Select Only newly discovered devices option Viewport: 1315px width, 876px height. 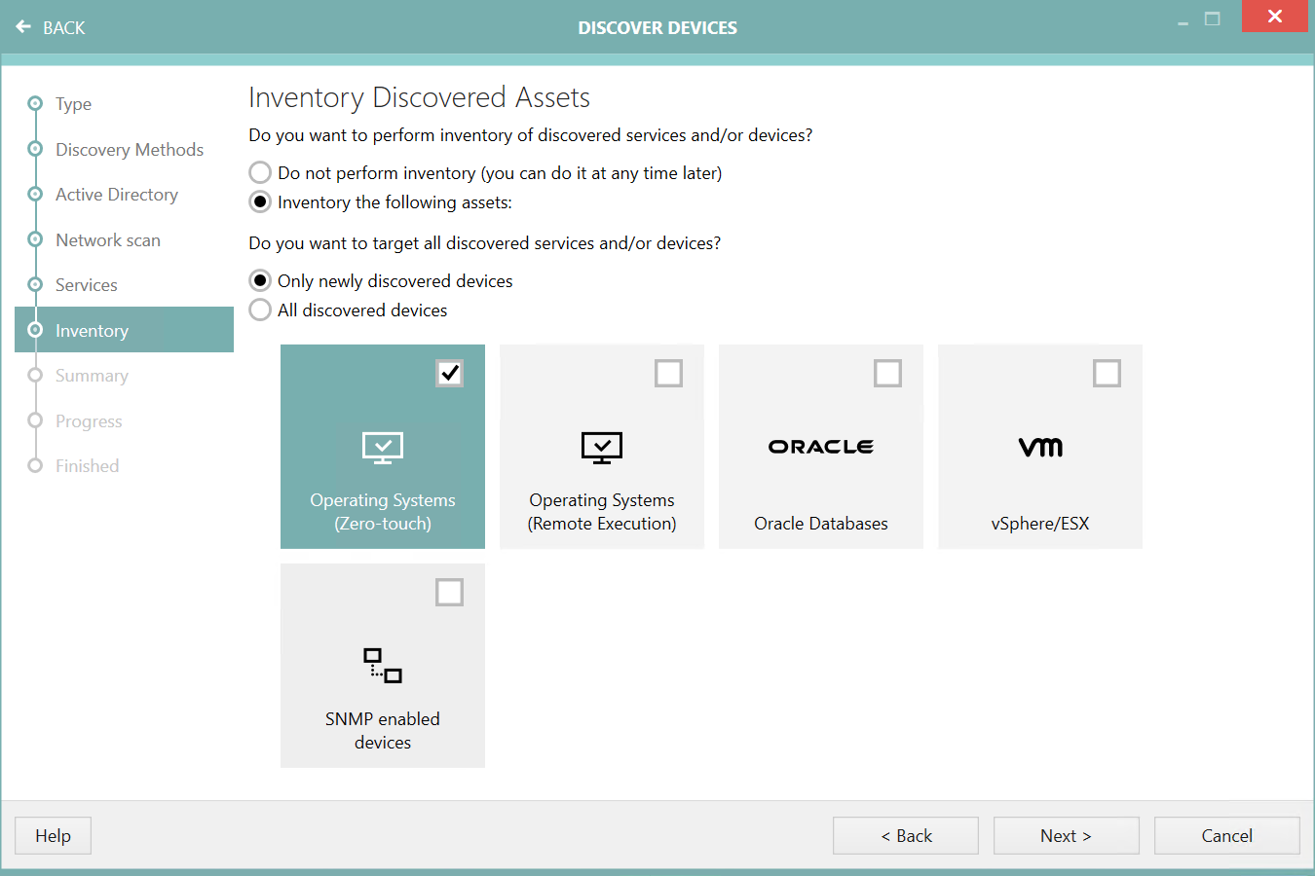259,280
